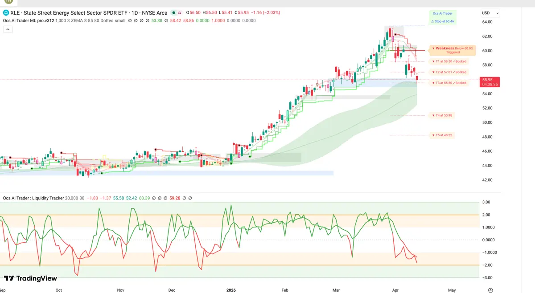Click the Mar label on time axis
The image size is (535, 293).
336,290
